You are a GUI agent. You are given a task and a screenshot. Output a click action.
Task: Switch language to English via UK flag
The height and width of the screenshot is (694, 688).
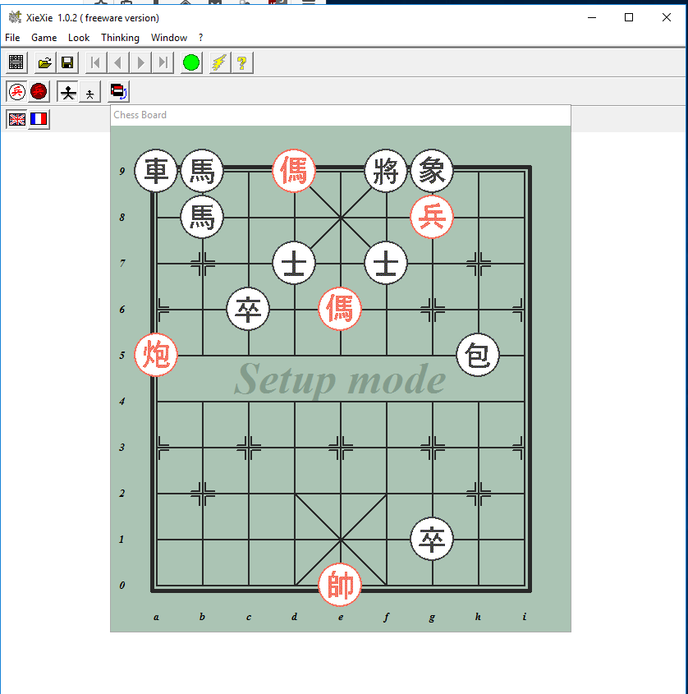point(16,119)
